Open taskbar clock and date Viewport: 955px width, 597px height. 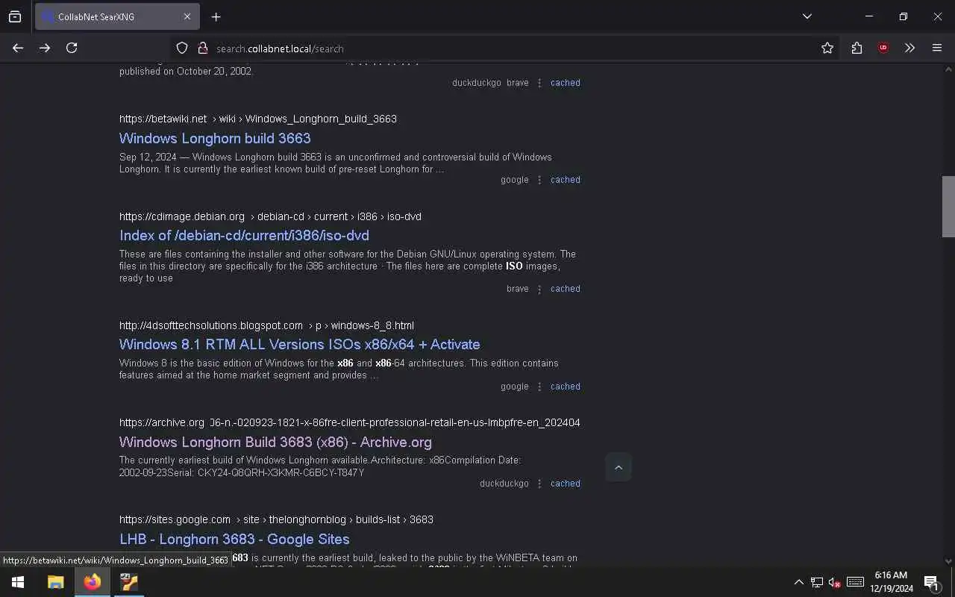[891, 582]
